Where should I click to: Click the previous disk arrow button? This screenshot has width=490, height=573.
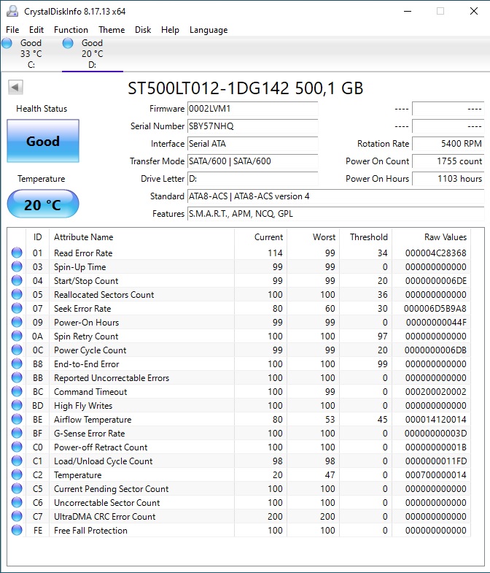pos(16,88)
